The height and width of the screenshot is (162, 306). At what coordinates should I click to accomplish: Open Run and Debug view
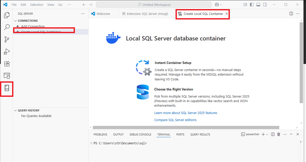pos(7,52)
